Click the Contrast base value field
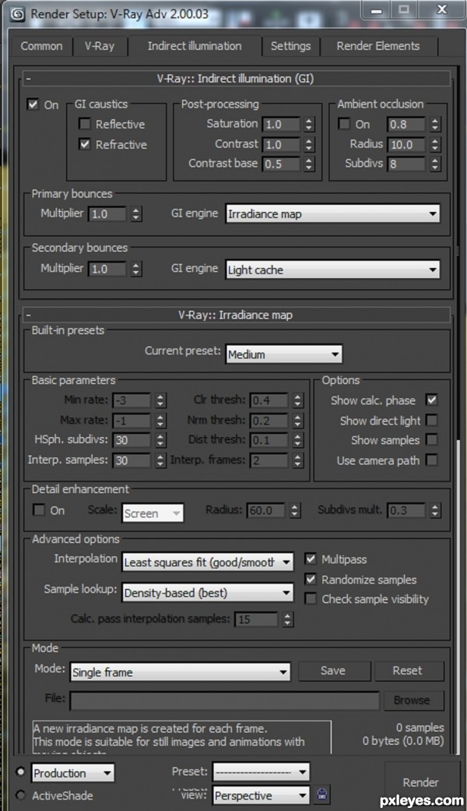 click(282, 164)
